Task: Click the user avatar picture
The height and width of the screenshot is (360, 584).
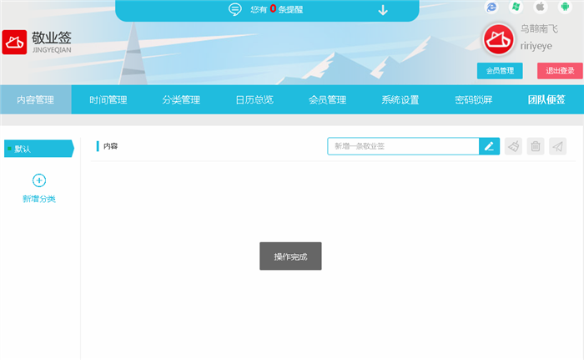Action: [x=498, y=39]
